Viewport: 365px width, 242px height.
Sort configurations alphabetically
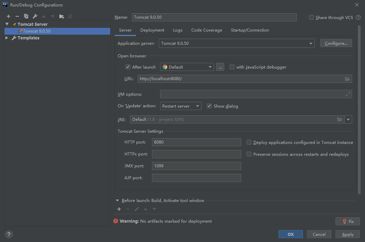(70, 16)
